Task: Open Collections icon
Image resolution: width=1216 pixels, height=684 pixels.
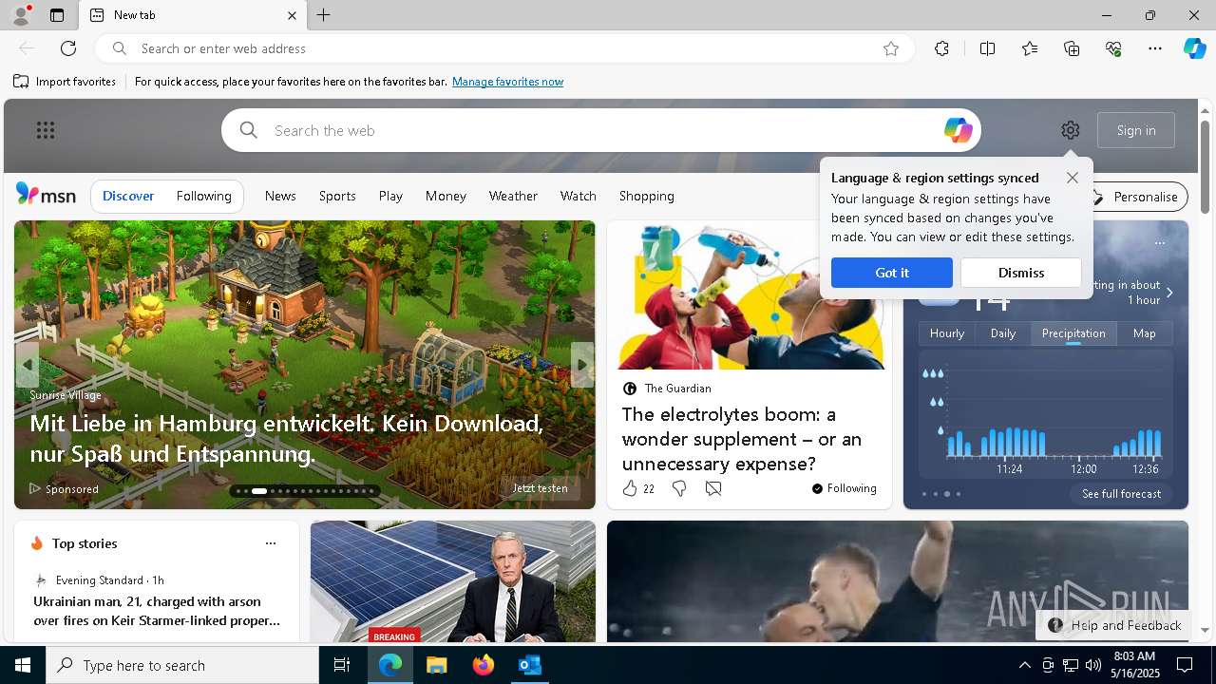Action: click(1072, 48)
